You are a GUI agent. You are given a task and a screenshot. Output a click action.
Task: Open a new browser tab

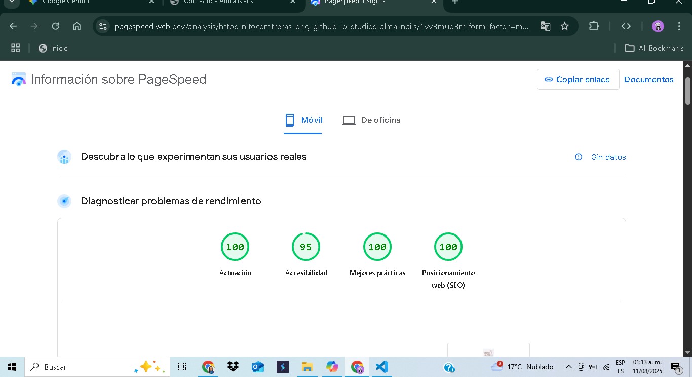pos(455,2)
